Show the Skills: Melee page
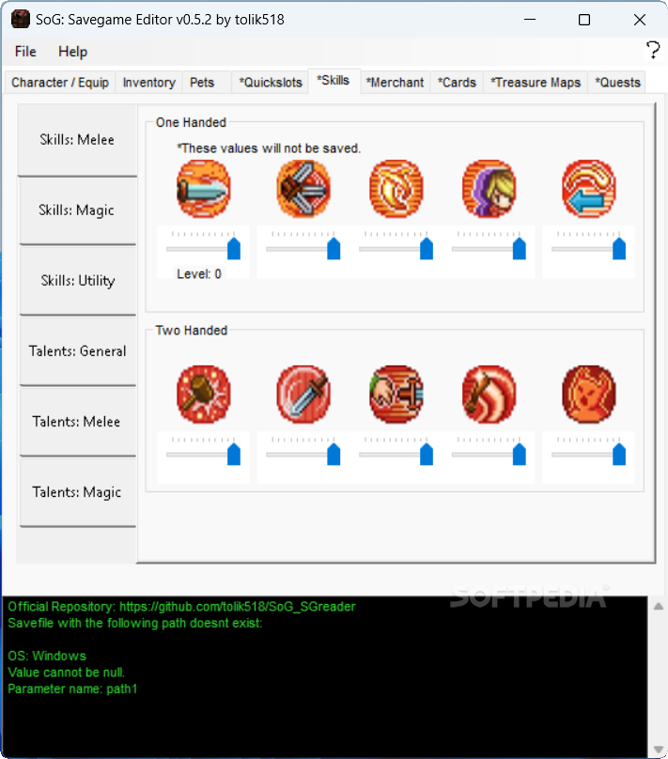The width and height of the screenshot is (668, 759). [x=77, y=140]
